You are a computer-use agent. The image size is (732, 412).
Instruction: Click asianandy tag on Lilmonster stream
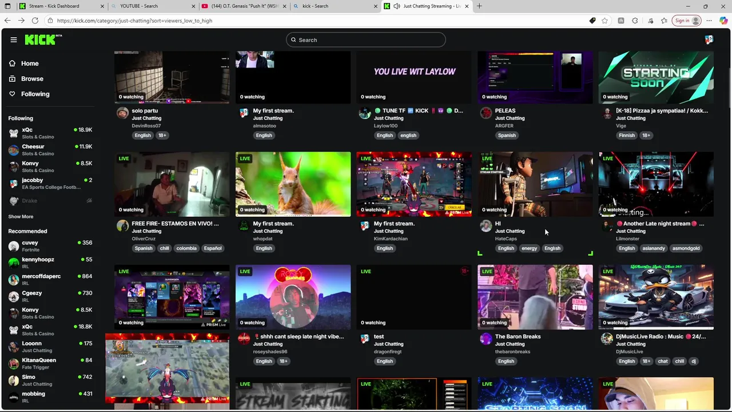coord(654,248)
